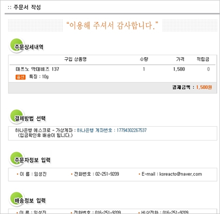
Task: Click the 구입 상품명 column header
Action: [75, 59]
